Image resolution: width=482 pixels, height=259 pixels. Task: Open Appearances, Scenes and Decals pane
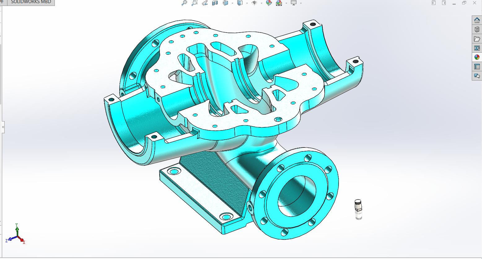coord(477,57)
